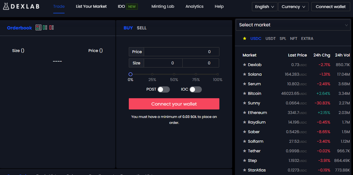
Task: Favorite the Step market star
Action: point(245,161)
